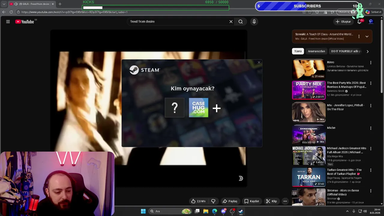Go back in browser history
The height and width of the screenshot is (216, 384).
click(x=4, y=12)
